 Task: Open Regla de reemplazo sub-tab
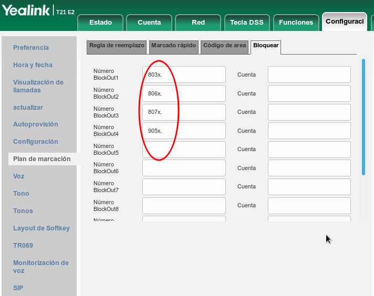(x=117, y=46)
